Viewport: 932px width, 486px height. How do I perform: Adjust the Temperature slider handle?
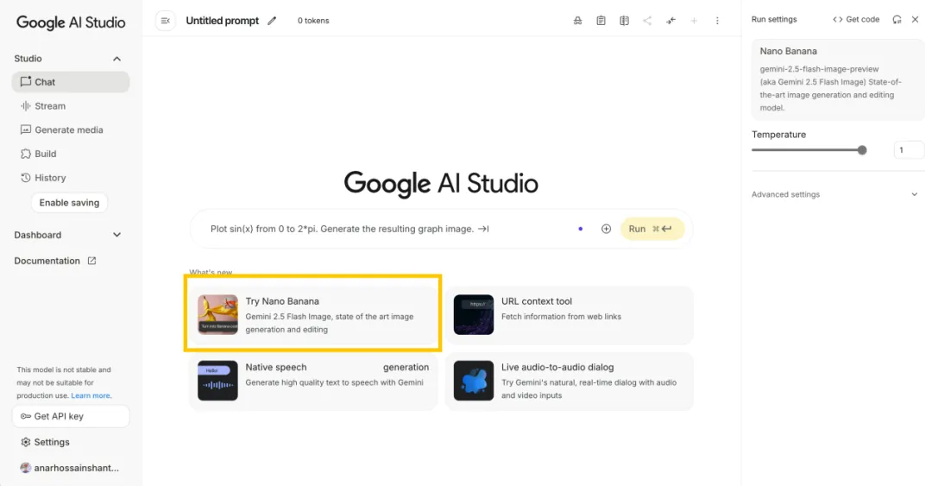tap(862, 150)
